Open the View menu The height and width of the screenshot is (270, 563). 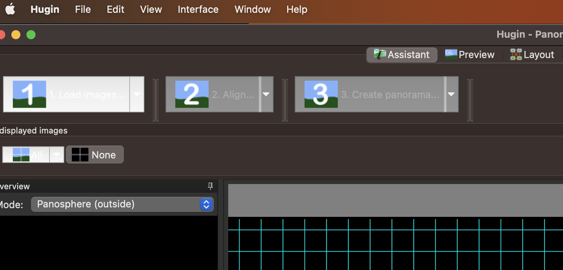[151, 9]
